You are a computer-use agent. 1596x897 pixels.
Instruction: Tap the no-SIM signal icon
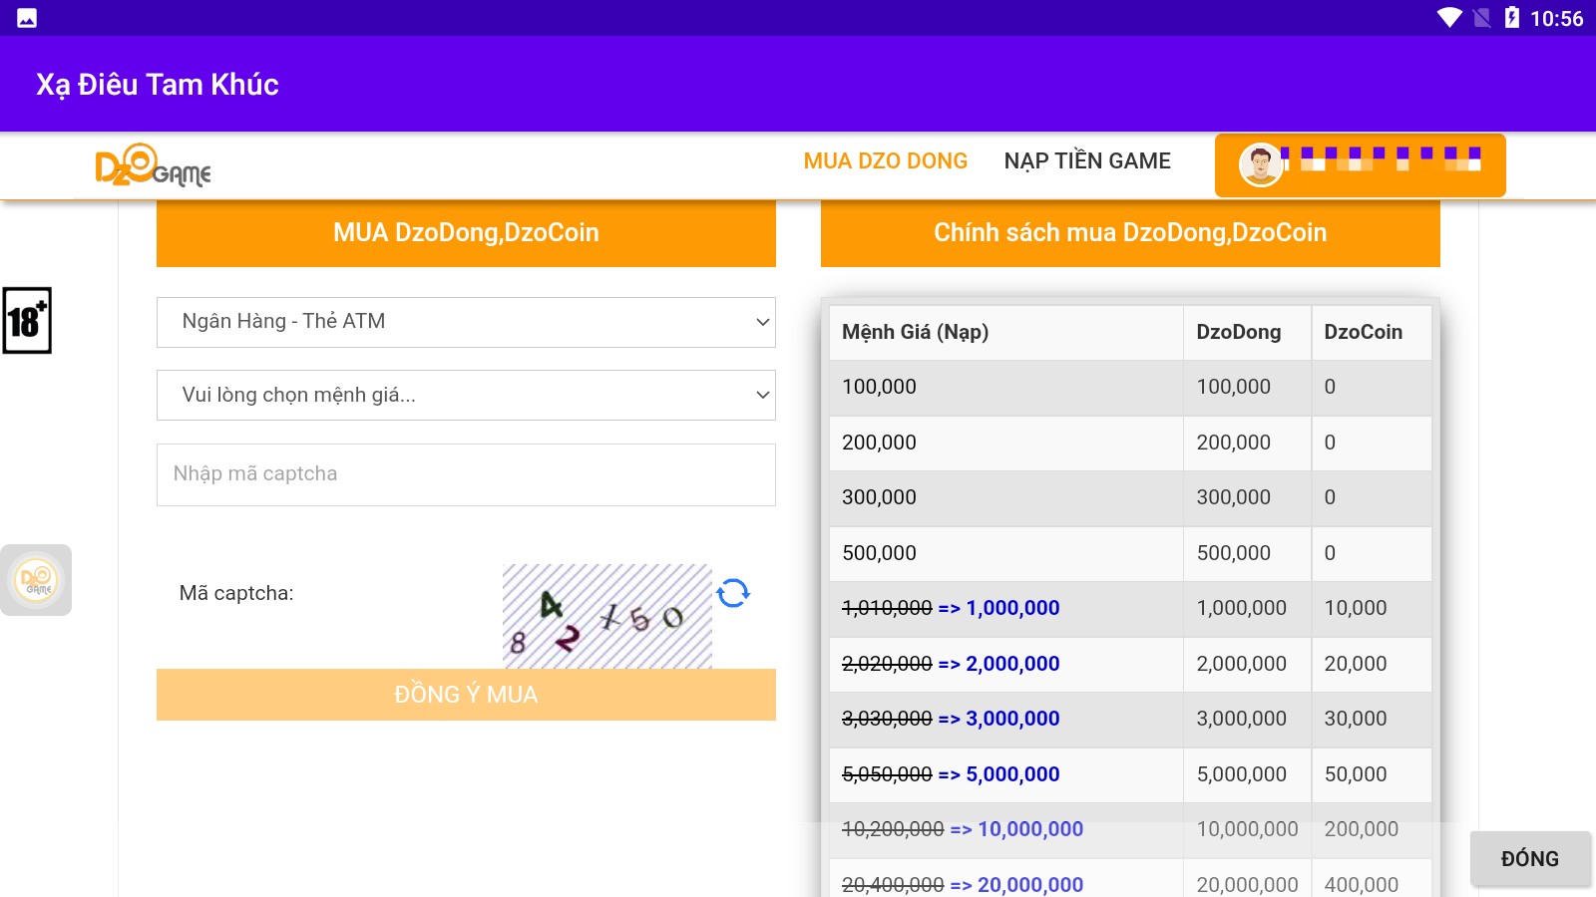click(1482, 18)
